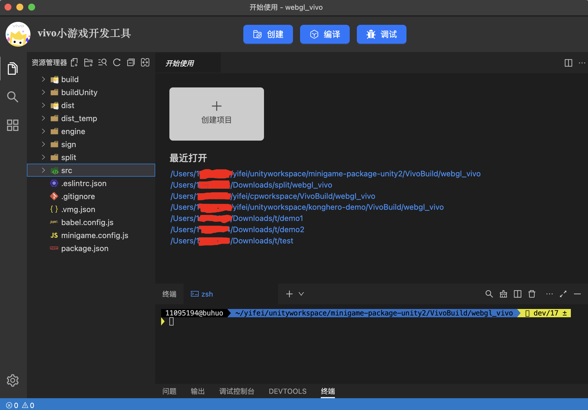The image size is (588, 410).
Task: Open recent konghero-demo webgl_vivo link
Action: tap(307, 207)
